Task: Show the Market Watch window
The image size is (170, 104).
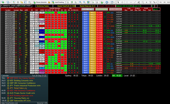Action: (x=14, y=2)
